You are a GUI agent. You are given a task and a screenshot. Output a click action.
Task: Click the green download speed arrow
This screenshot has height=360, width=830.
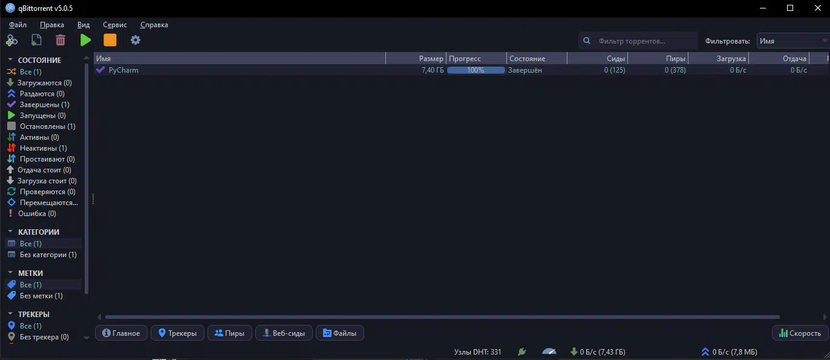pyautogui.click(x=573, y=352)
